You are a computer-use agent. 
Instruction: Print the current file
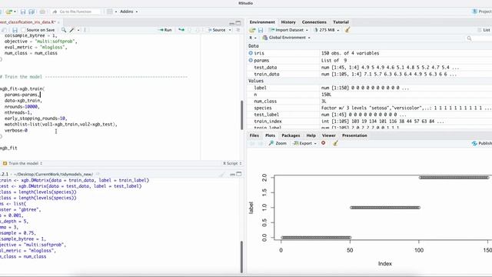42,12
